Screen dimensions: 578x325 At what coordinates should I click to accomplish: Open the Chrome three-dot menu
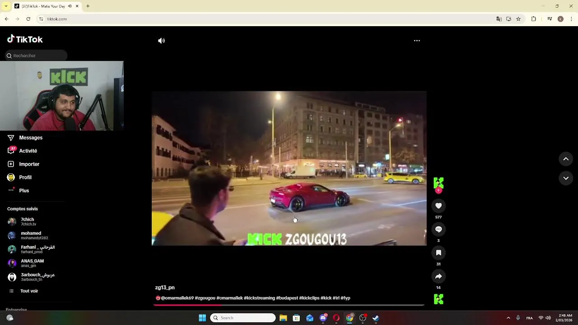[571, 19]
